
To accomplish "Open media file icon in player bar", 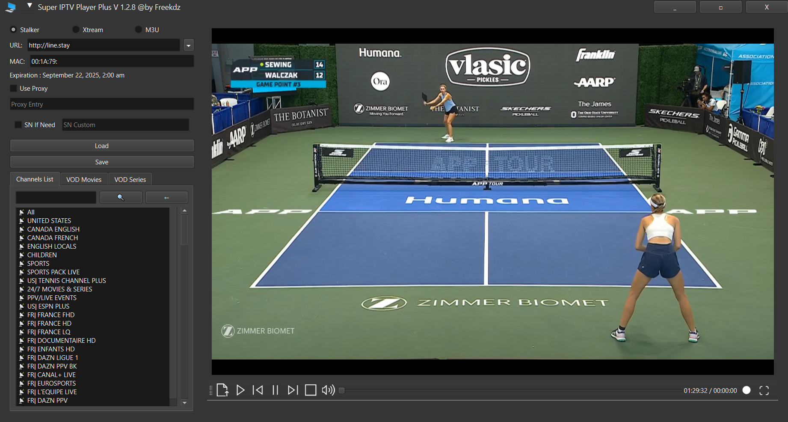I will 222,390.
